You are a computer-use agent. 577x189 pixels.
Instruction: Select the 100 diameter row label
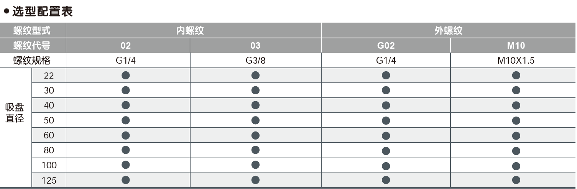(x=49, y=165)
